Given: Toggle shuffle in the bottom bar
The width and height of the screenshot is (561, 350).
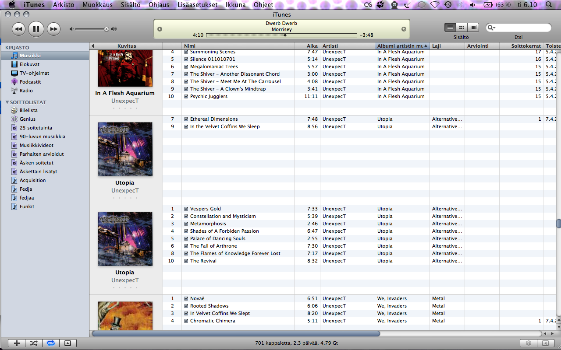Looking at the screenshot, I should click(x=34, y=343).
